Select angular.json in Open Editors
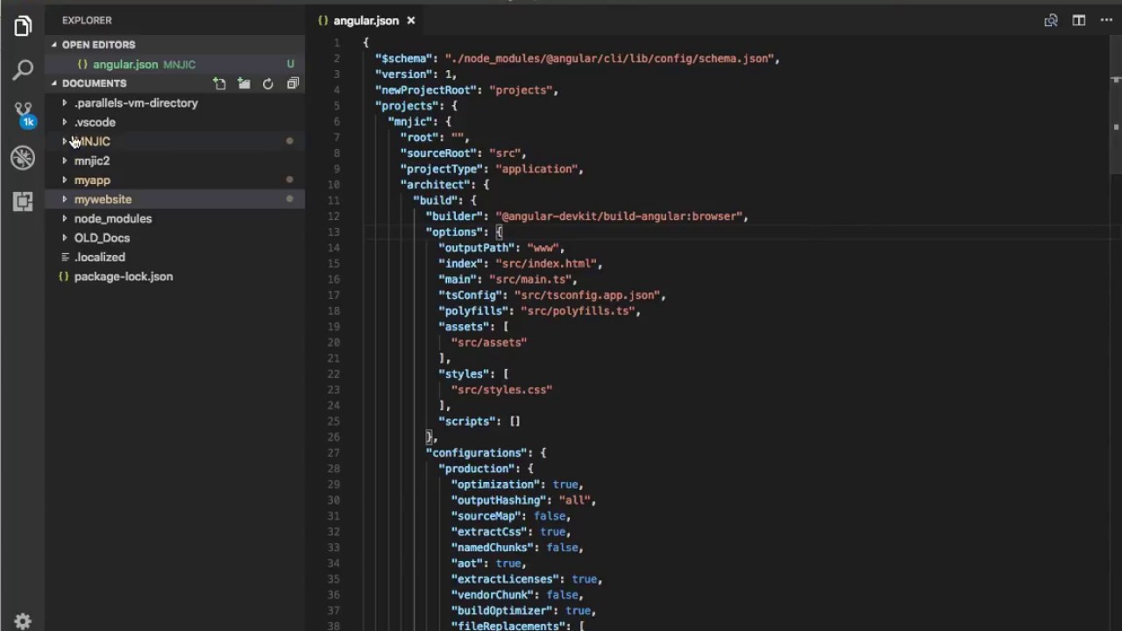 174,64
